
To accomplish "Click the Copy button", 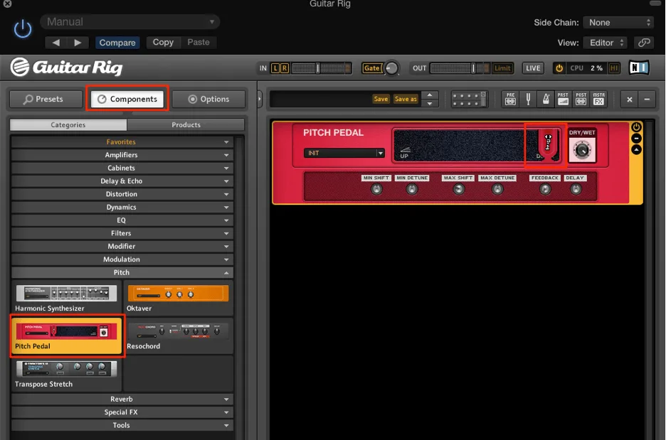I will [163, 42].
